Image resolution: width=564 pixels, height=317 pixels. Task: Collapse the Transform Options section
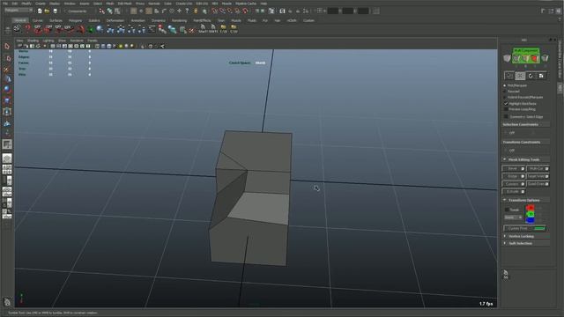pyautogui.click(x=505, y=200)
